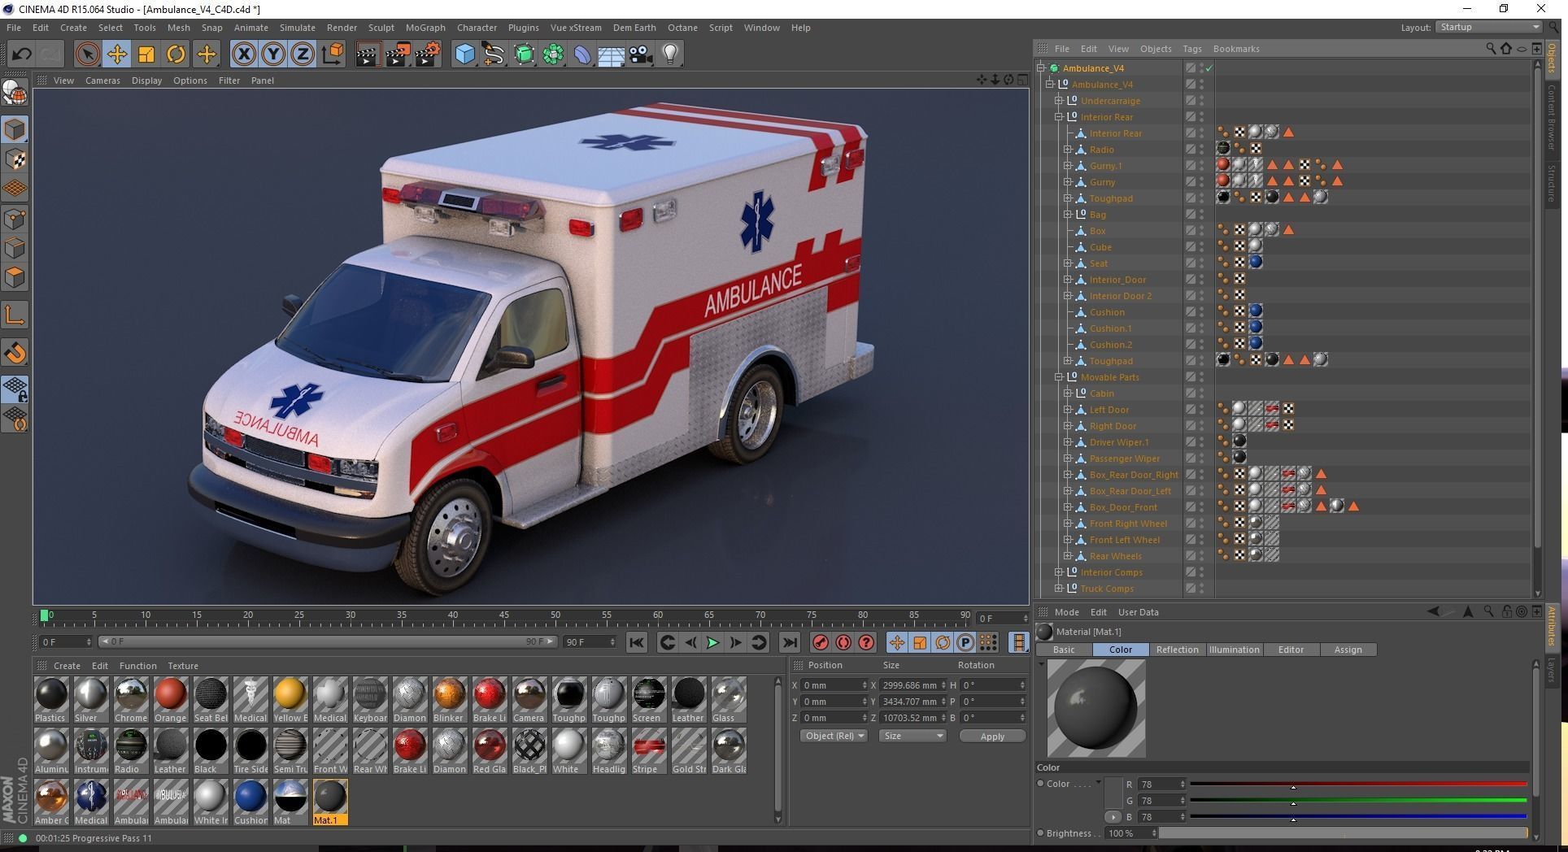Click the coordinate system icon

pos(333,54)
